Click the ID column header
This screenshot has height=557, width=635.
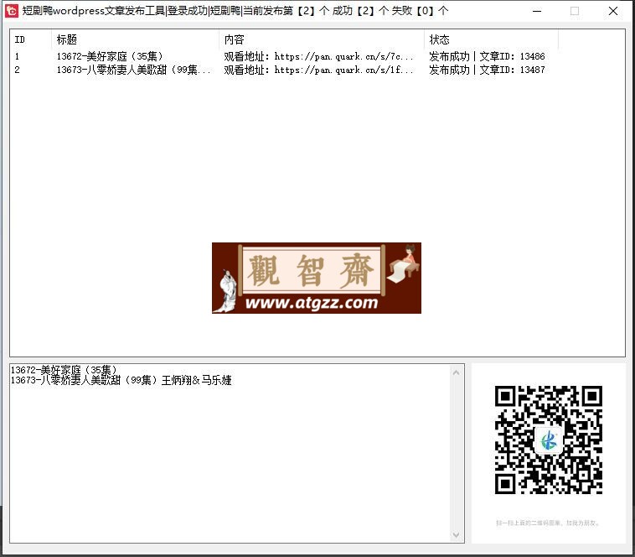coord(31,39)
